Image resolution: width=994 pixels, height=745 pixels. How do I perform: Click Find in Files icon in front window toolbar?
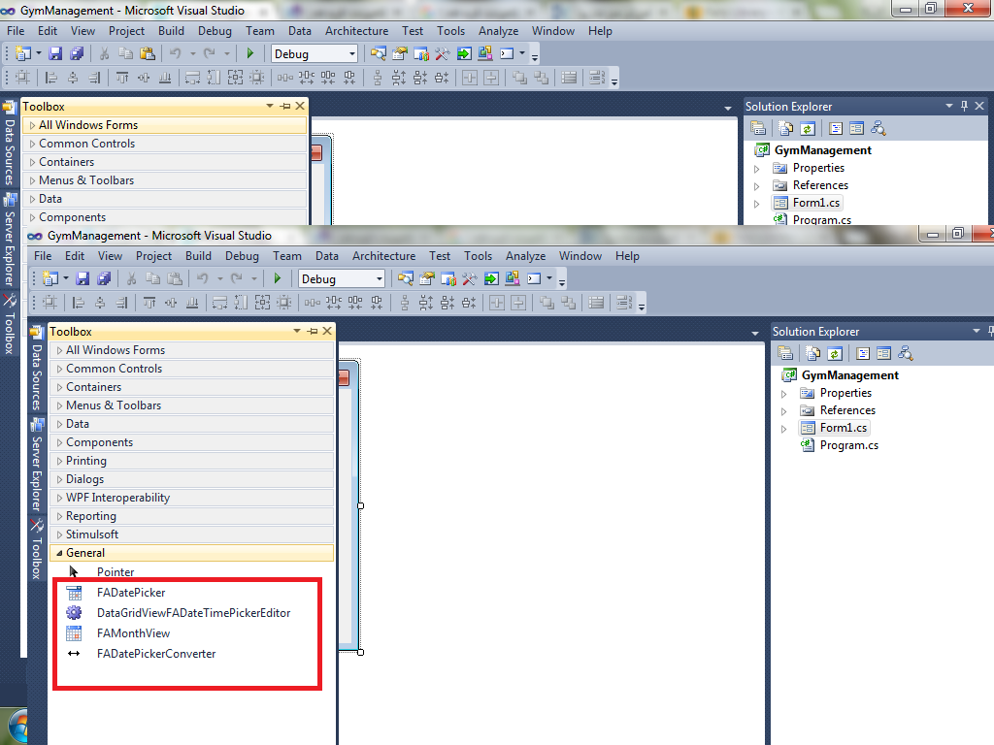point(405,278)
